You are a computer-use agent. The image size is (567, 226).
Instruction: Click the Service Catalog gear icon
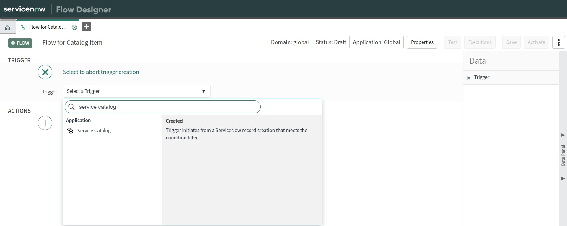(70, 131)
